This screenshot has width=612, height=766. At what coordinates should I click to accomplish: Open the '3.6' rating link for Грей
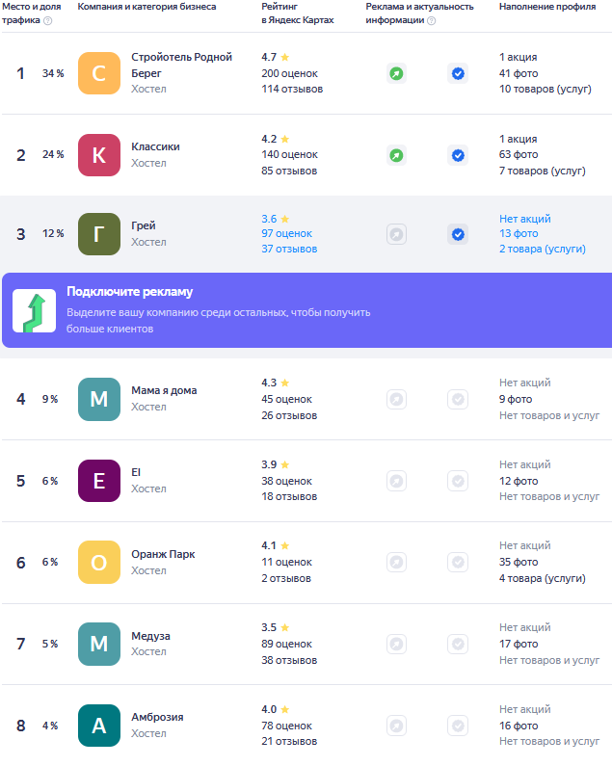click(276, 219)
